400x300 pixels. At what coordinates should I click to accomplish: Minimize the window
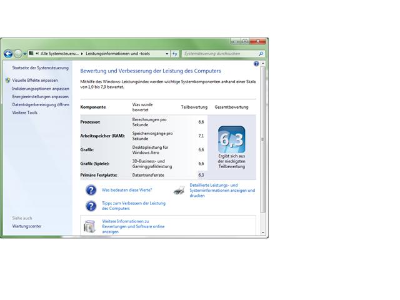pyautogui.click(x=235, y=41)
